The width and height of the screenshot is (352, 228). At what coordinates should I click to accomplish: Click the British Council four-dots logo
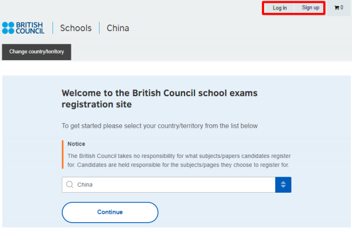click(8, 28)
